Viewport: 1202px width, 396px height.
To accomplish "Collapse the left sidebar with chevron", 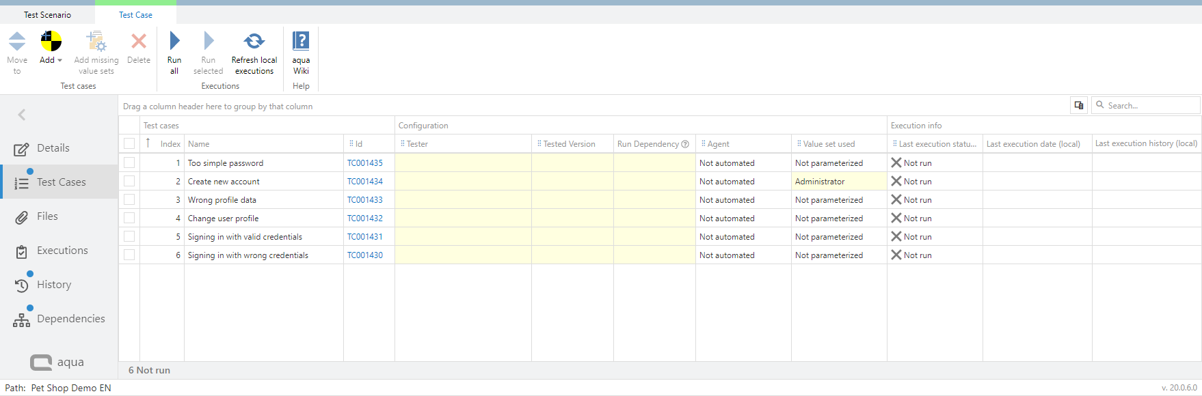I will click(22, 115).
